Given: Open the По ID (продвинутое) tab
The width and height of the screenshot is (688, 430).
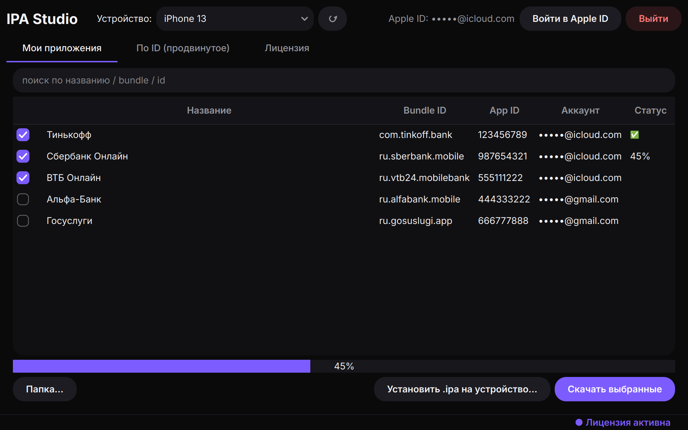Looking at the screenshot, I should pos(183,48).
